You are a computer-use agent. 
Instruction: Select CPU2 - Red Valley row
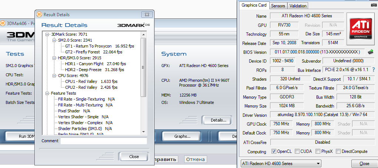tap(91, 87)
